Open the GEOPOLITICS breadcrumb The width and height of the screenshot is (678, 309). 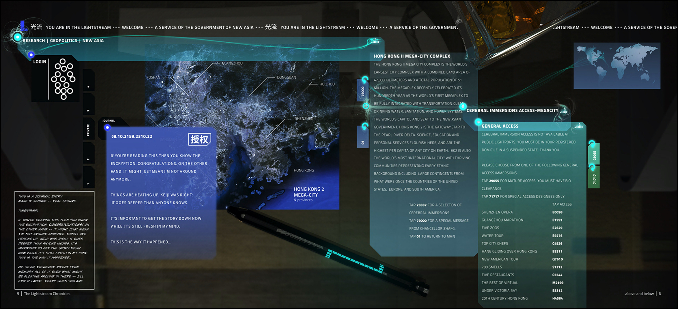[64, 41]
